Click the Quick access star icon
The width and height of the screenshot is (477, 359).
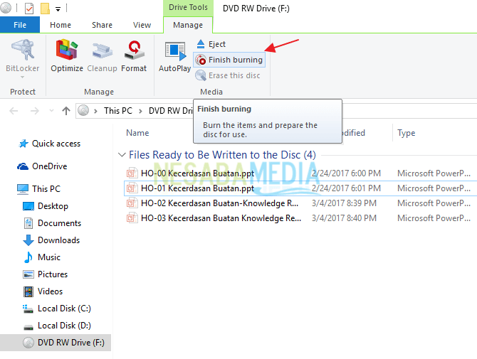(23, 144)
